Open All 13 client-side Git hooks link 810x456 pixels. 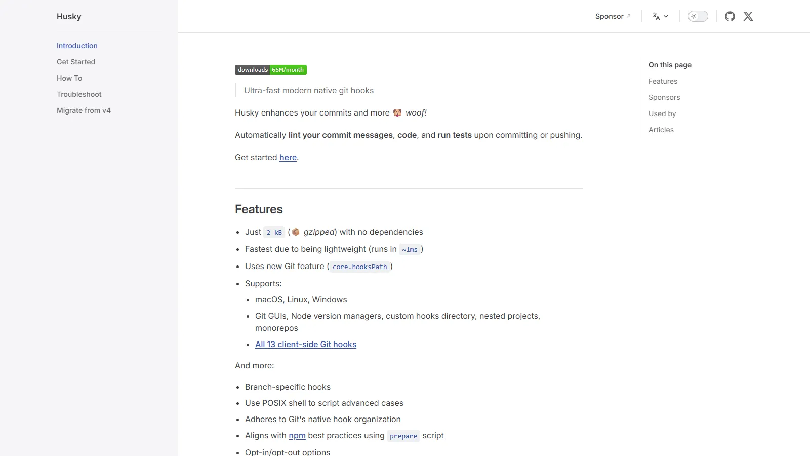click(x=306, y=345)
